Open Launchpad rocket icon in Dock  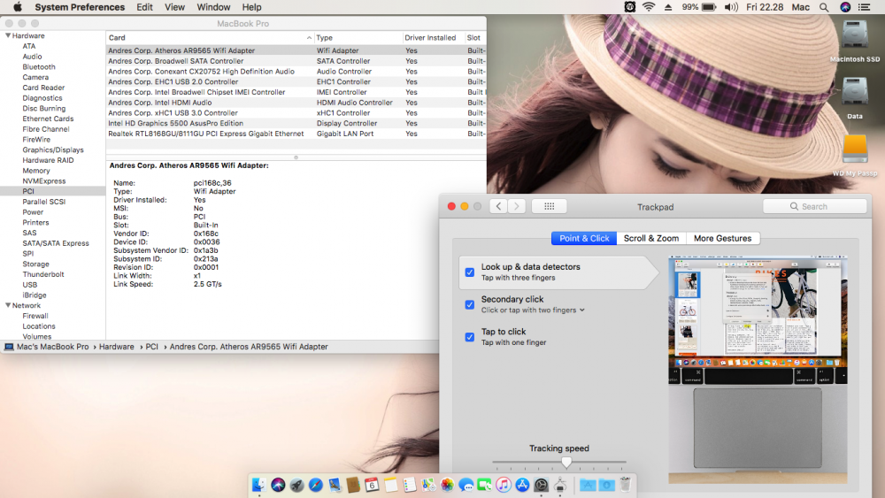pyautogui.click(x=296, y=485)
